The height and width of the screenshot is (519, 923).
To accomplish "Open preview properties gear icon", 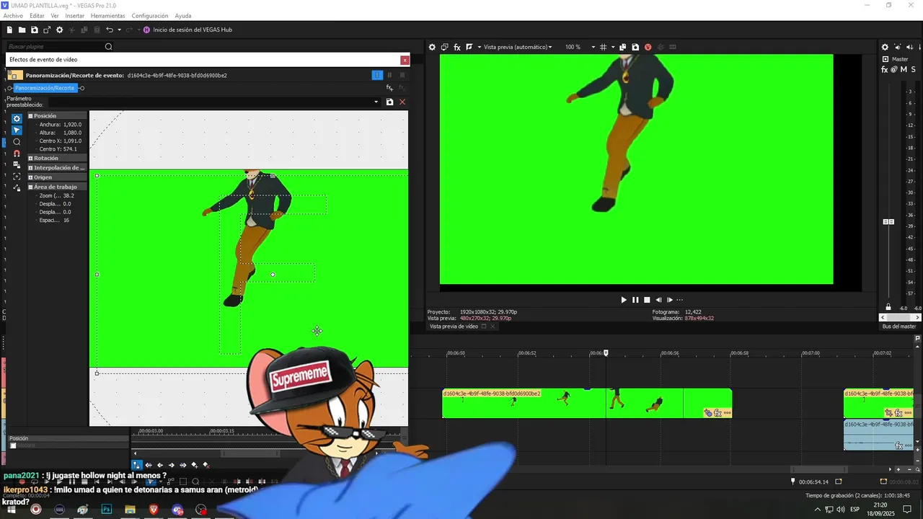I will (x=432, y=47).
